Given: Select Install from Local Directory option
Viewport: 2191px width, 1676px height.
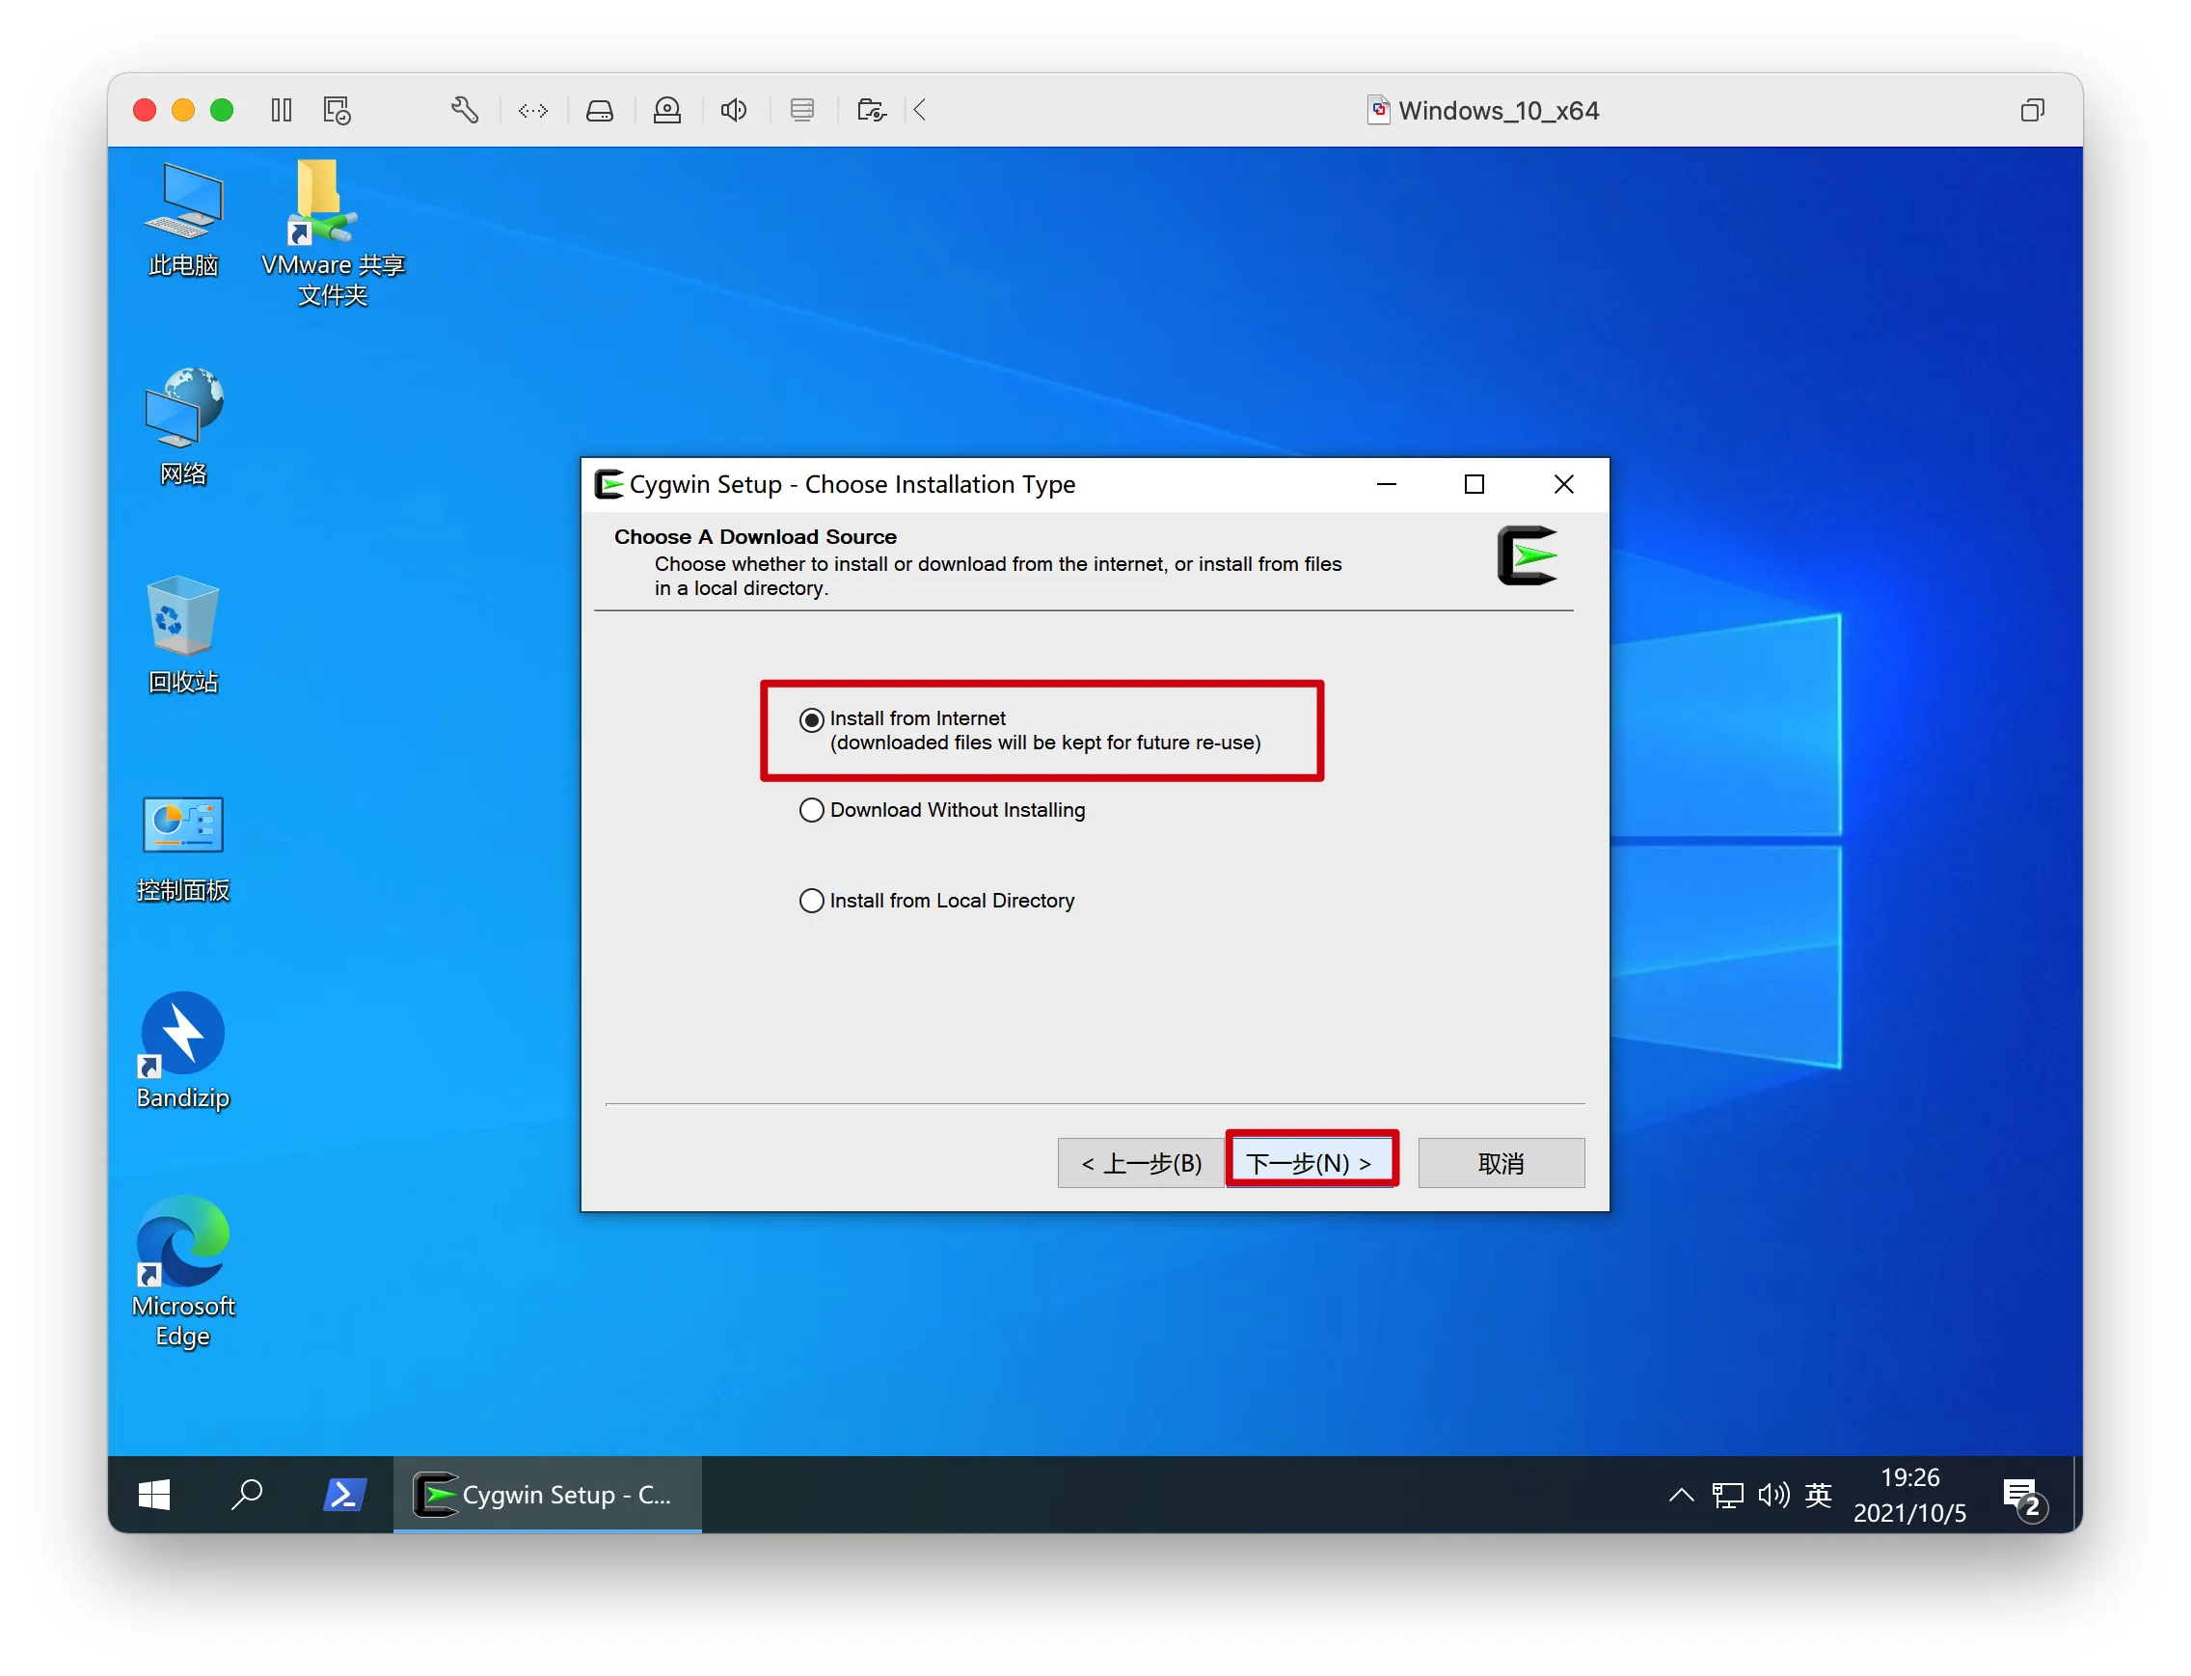Looking at the screenshot, I should click(811, 901).
